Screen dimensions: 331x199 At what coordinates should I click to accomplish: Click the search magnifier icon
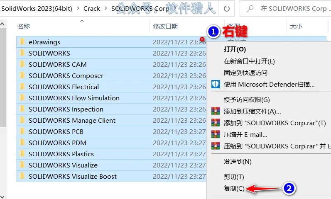[x=250, y=8]
